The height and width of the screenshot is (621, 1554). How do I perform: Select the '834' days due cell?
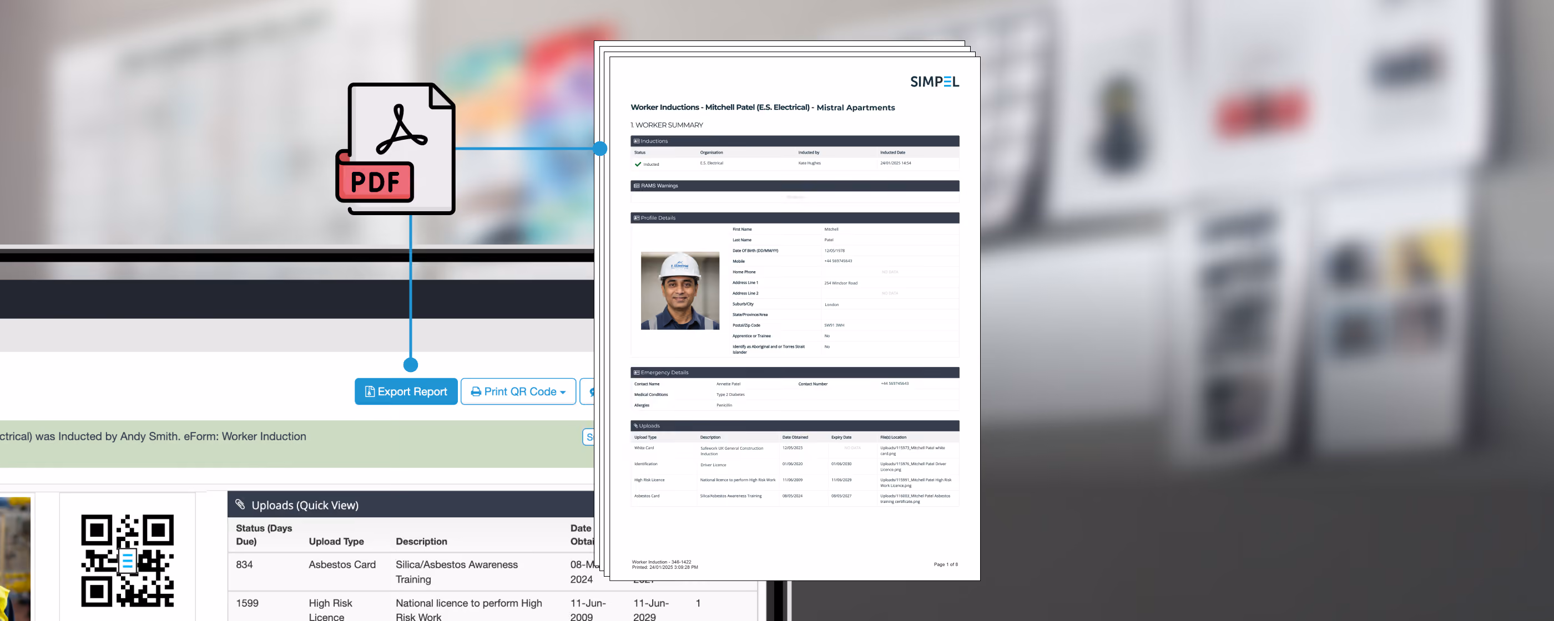tap(244, 564)
